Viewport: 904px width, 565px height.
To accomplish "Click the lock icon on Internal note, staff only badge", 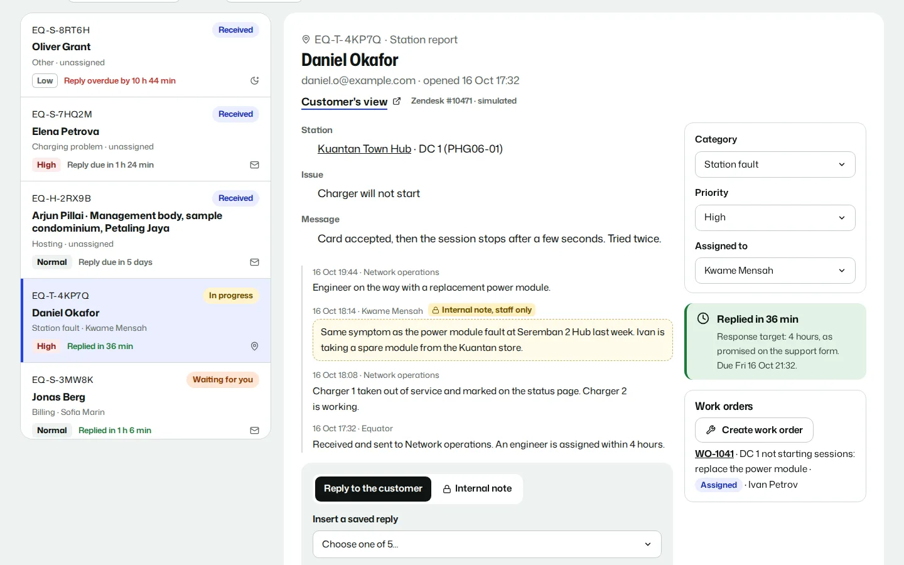I will (436, 310).
